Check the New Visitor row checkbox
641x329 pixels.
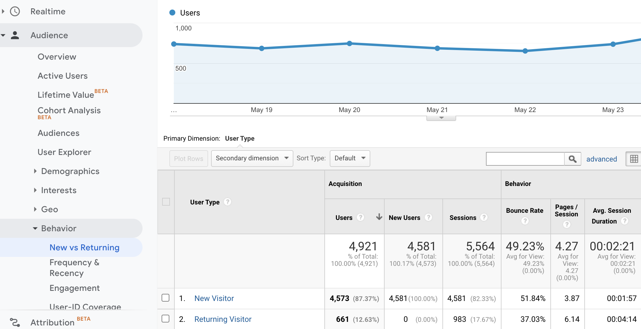click(x=166, y=298)
